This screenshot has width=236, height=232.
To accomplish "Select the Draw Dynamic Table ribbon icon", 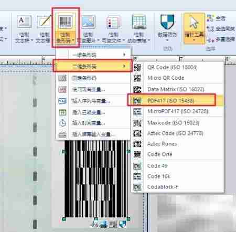I will tap(139, 22).
